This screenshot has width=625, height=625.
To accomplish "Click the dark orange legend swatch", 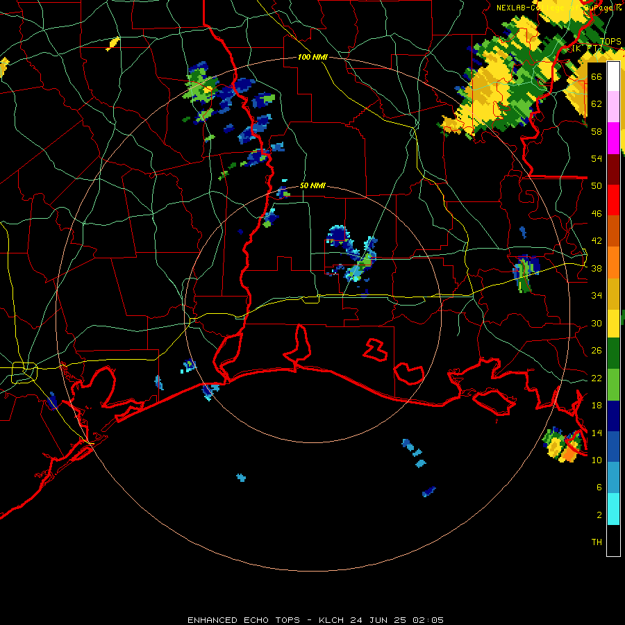I will (x=613, y=231).
